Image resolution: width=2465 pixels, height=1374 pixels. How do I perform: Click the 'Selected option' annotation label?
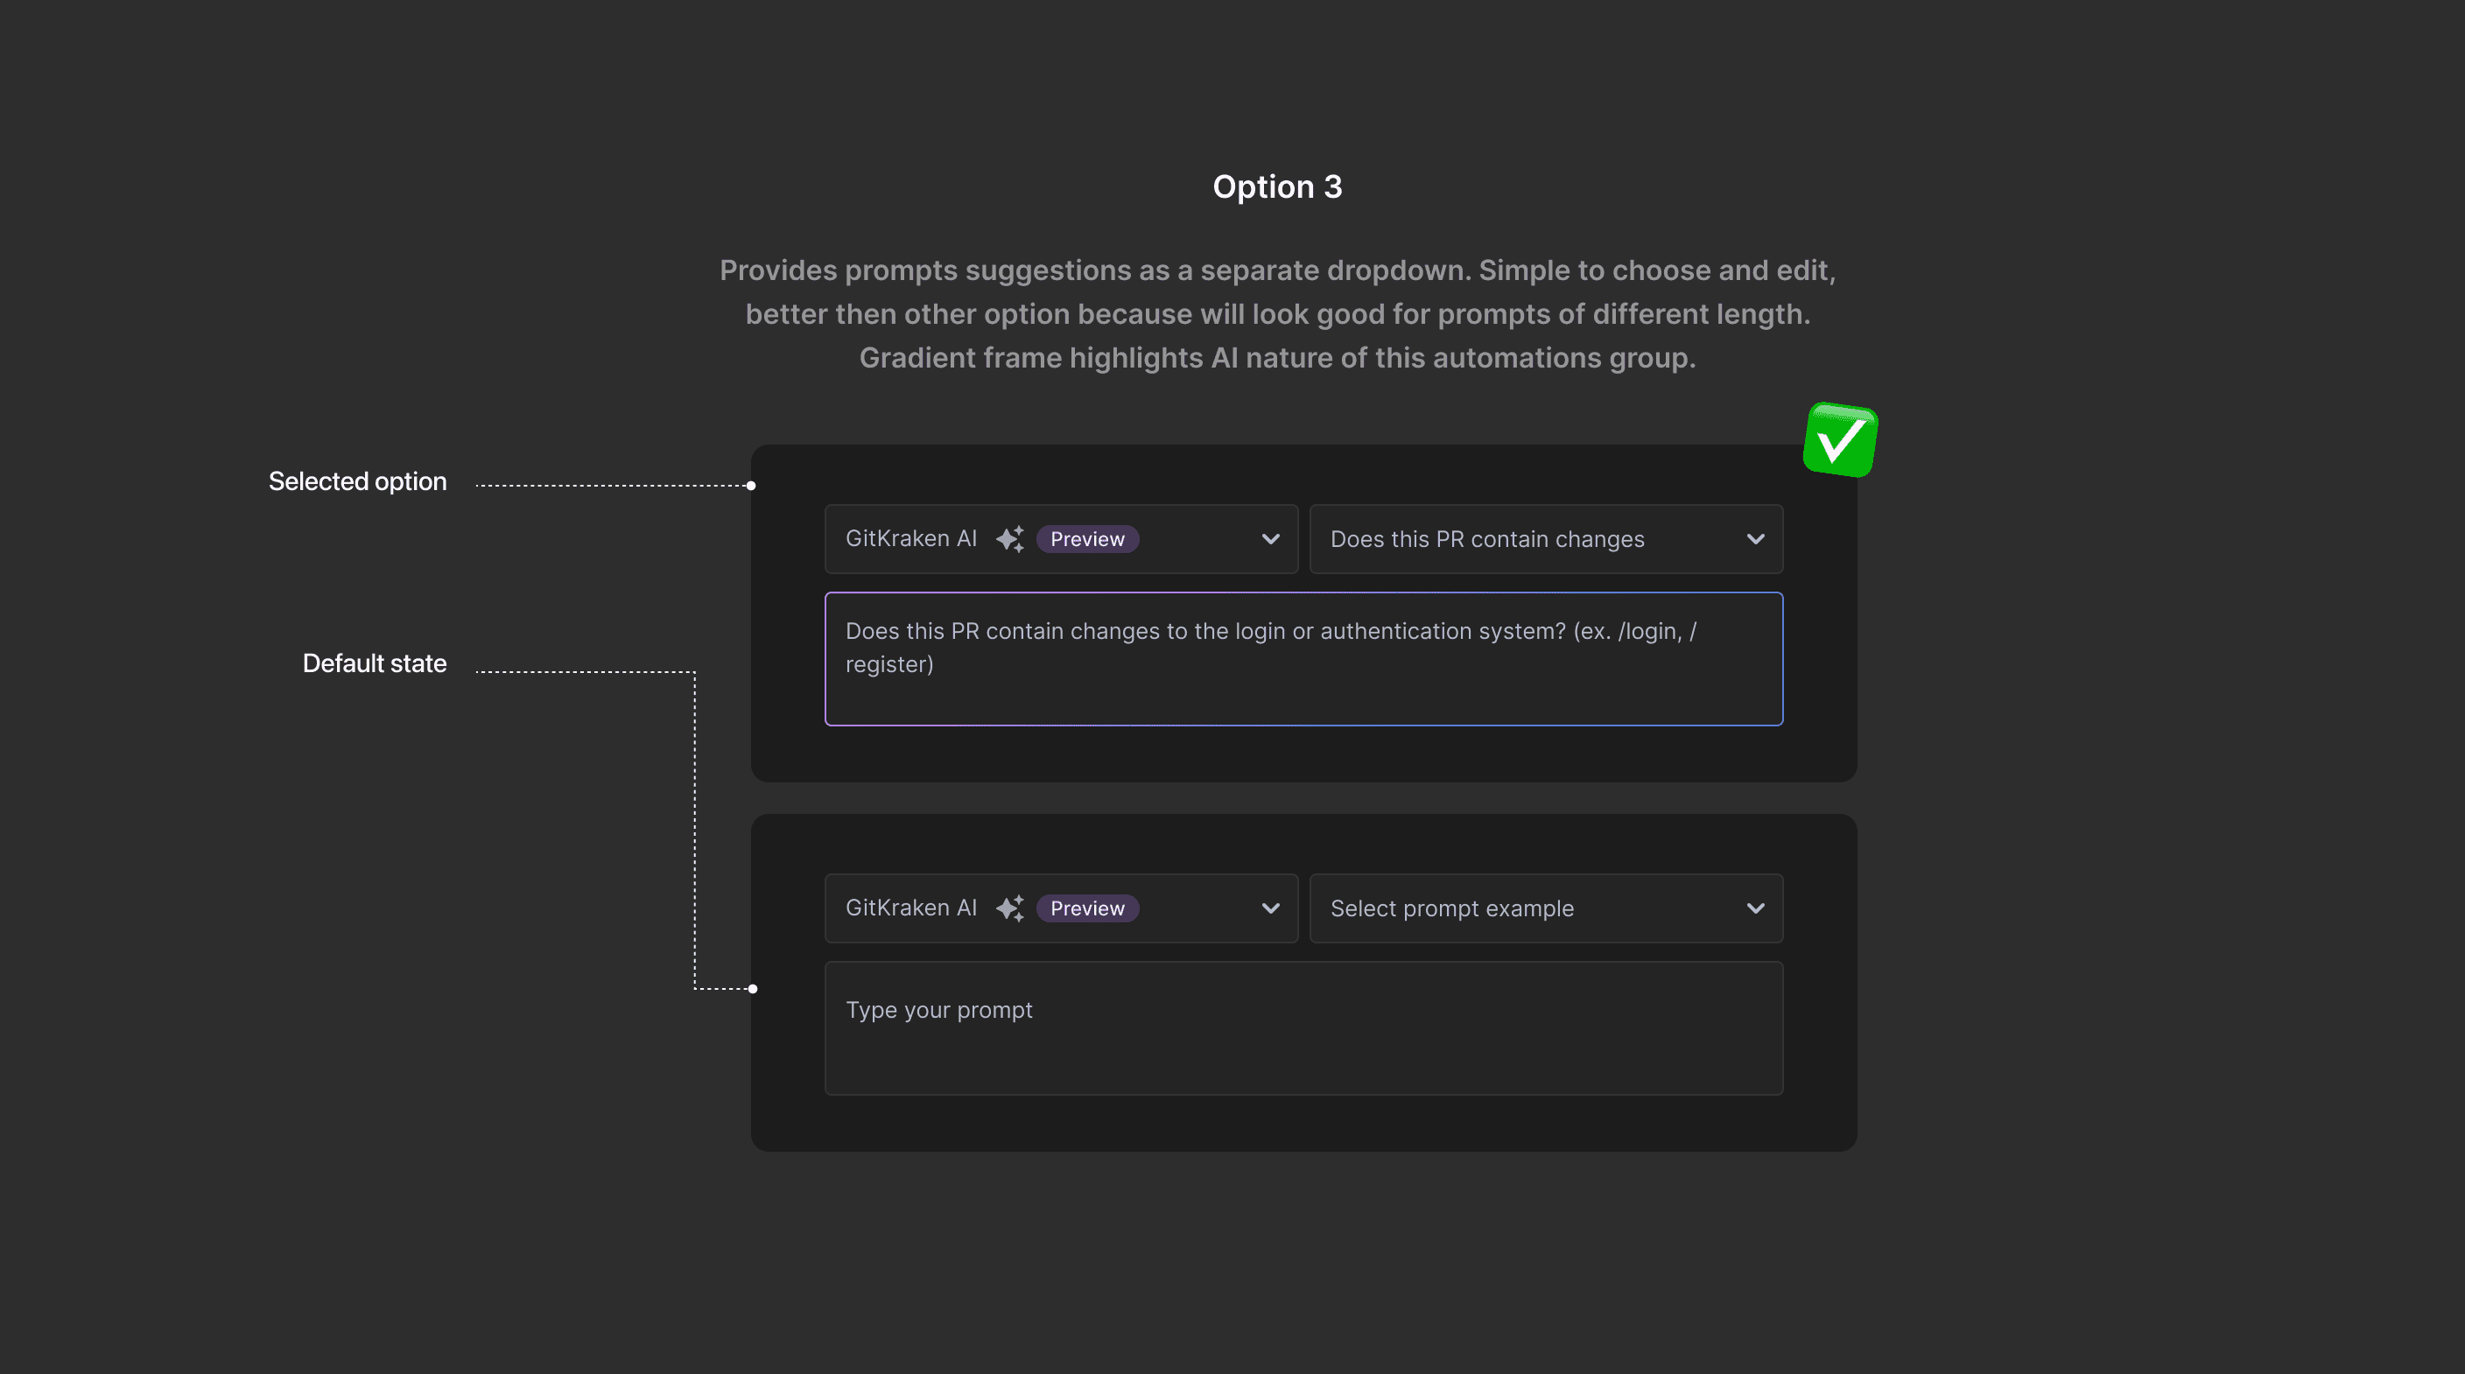[357, 481]
